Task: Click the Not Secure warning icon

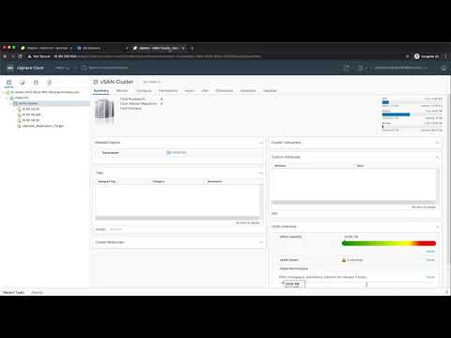Action: [29, 56]
